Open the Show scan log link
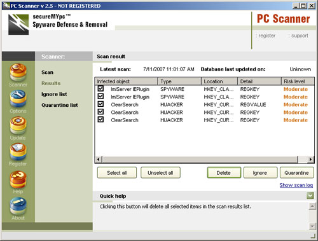The image size is (318, 241). click(x=296, y=185)
